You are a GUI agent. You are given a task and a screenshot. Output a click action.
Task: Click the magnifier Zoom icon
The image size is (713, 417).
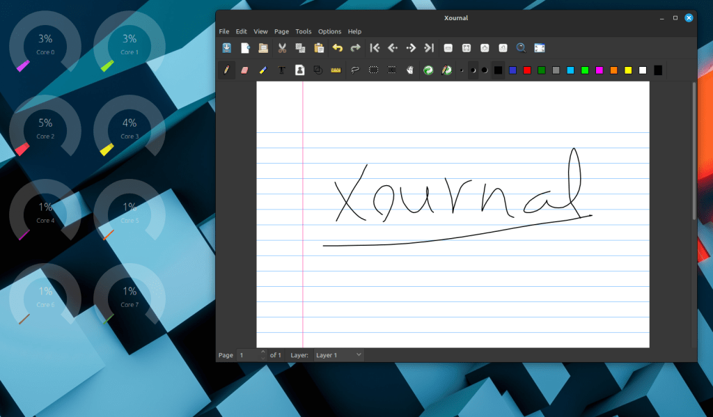[521, 48]
